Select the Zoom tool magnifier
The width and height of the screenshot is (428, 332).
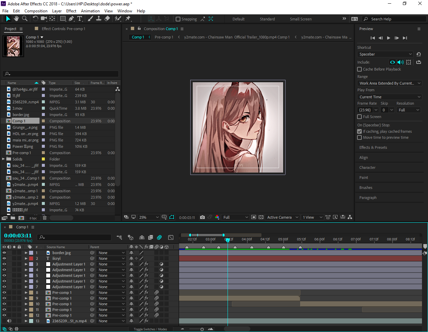pos(25,19)
